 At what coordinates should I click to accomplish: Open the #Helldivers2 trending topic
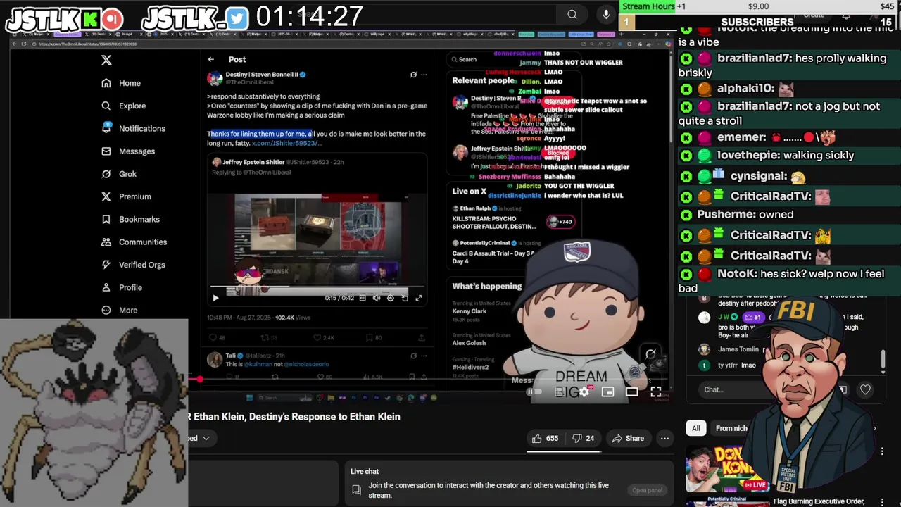click(470, 367)
